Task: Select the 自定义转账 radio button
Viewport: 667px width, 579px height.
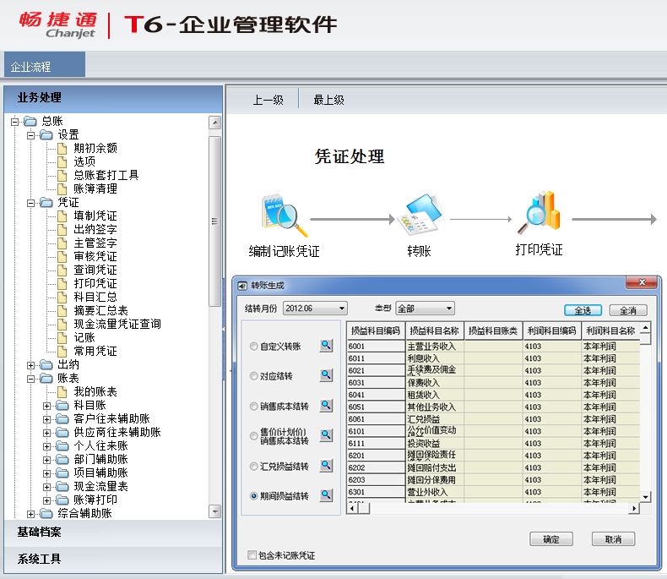Action: pyautogui.click(x=254, y=347)
